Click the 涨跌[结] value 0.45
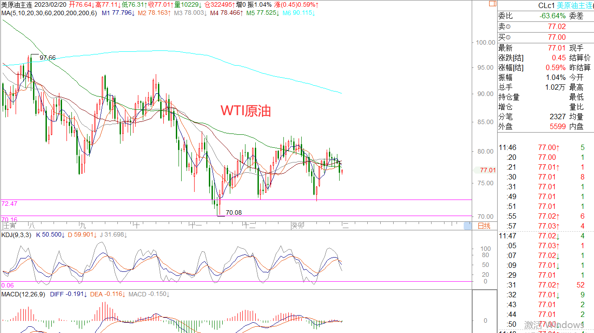 pyautogui.click(x=559, y=58)
